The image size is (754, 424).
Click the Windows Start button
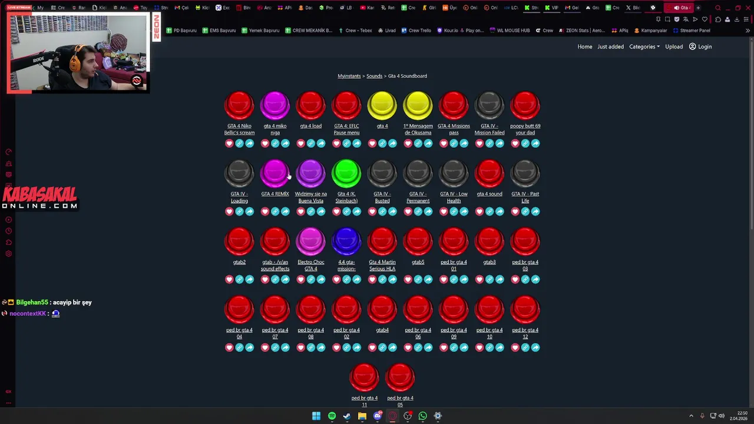point(316,416)
